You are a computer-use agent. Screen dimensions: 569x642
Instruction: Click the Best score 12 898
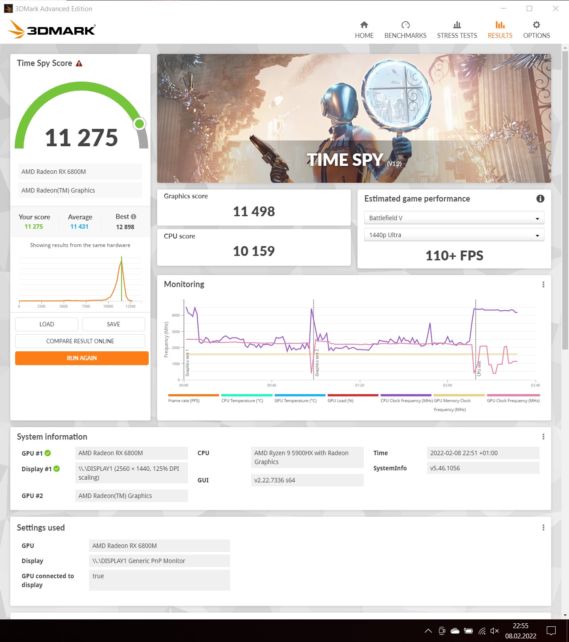click(x=125, y=227)
